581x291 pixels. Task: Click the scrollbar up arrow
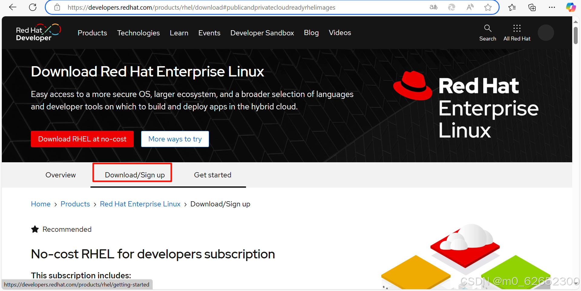[x=576, y=21]
